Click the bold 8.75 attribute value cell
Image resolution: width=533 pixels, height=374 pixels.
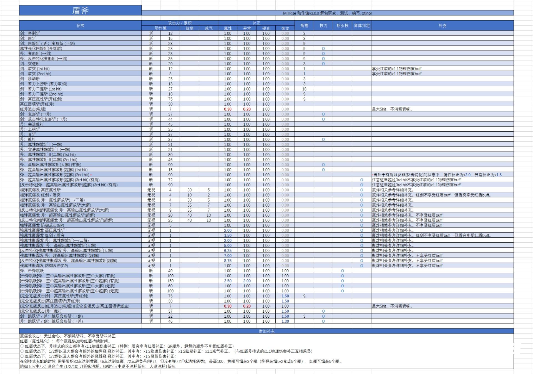[228, 260]
